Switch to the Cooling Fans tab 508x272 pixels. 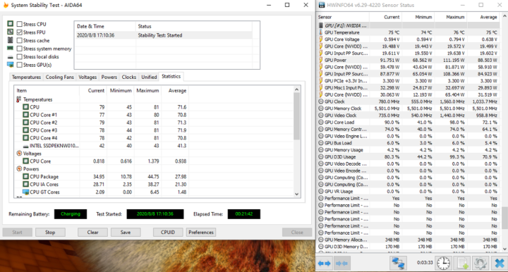59,77
